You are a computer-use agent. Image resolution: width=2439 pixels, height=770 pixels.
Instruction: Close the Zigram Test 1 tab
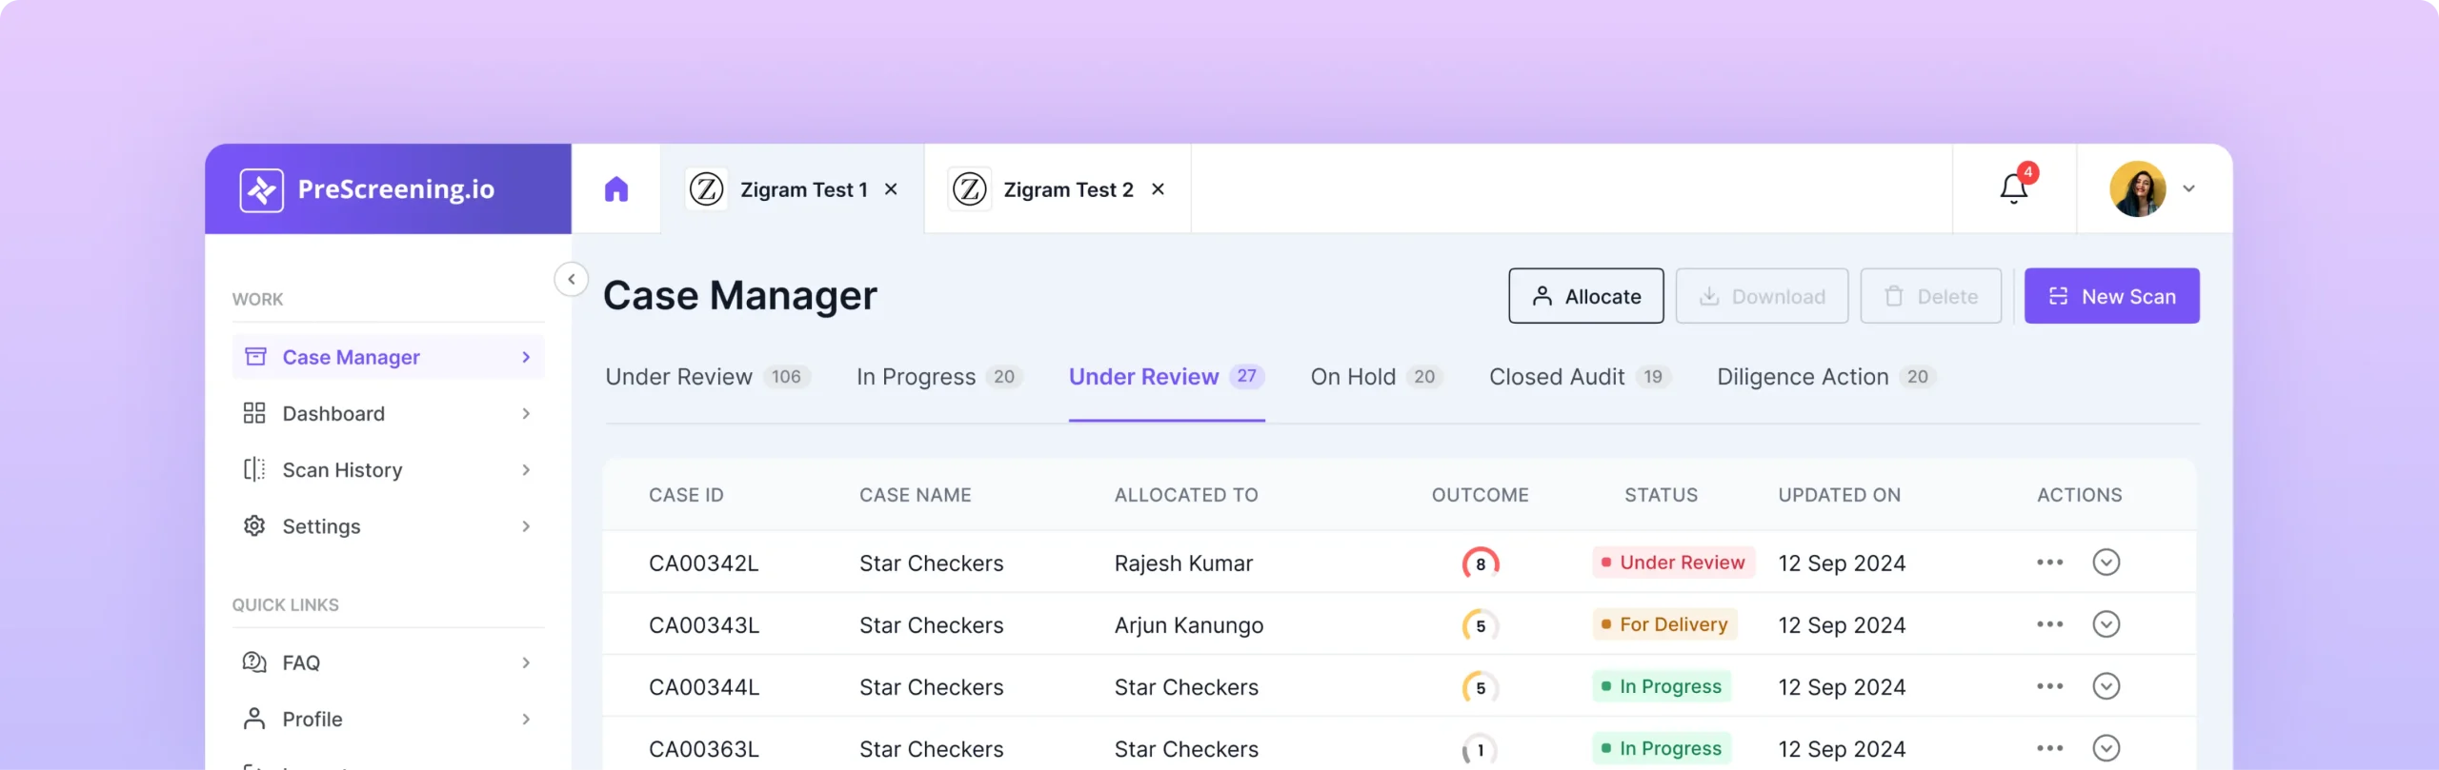pyautogui.click(x=891, y=189)
